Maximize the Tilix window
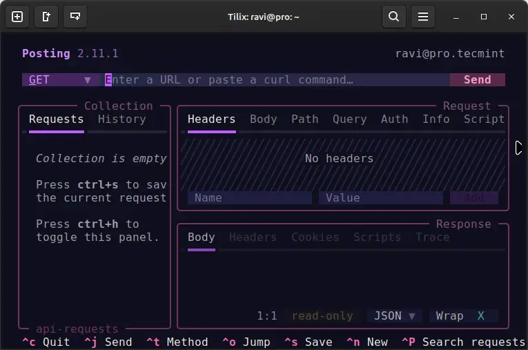This screenshot has width=528, height=350. click(484, 17)
